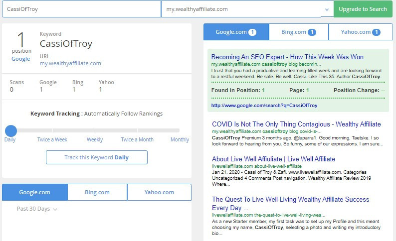This screenshot has width=396, height=241.
Task: Switch to the Bing.com results tab with badge
Action: click(299, 32)
